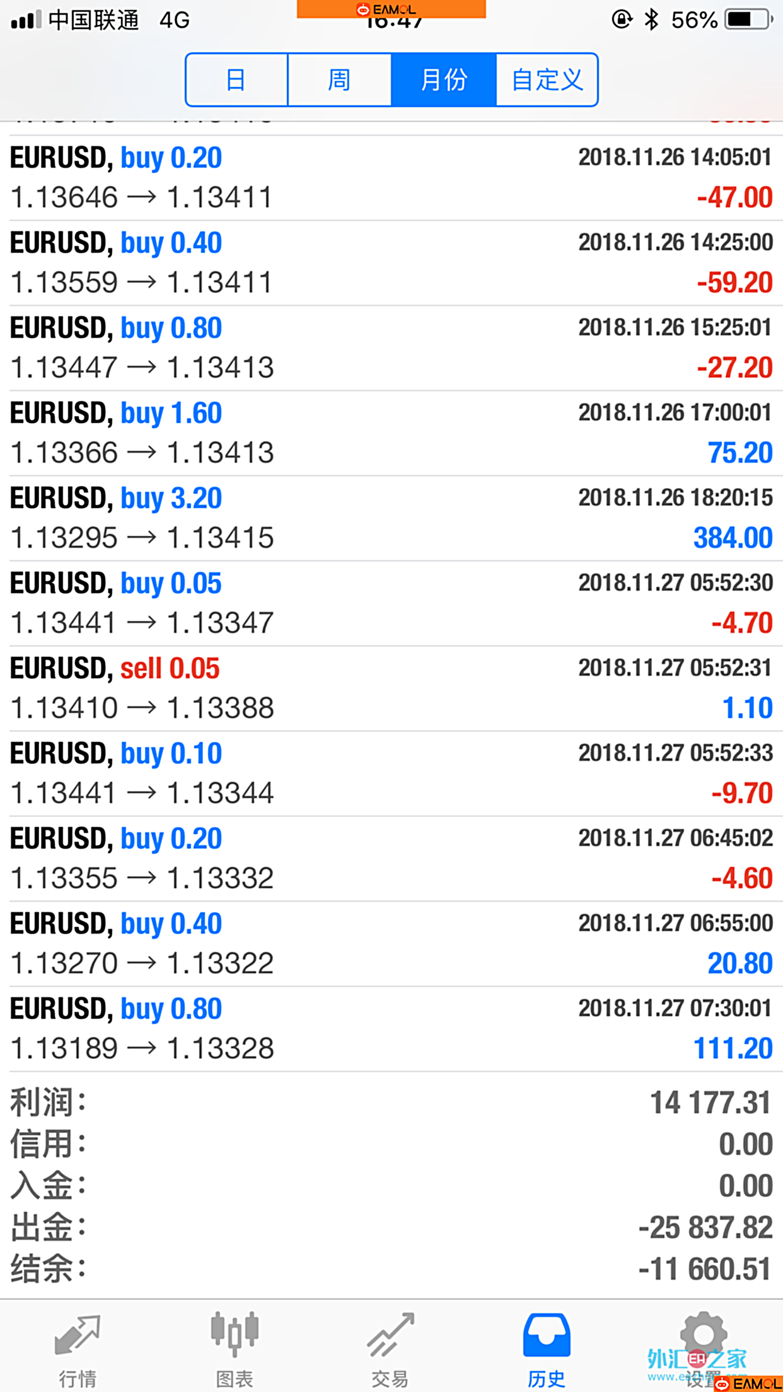The width and height of the screenshot is (783, 1392).
Task: Switch to the 日 day filter
Action: (x=236, y=80)
